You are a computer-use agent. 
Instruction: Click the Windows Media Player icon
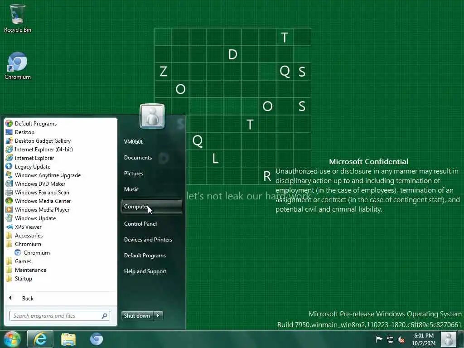(x=9, y=209)
